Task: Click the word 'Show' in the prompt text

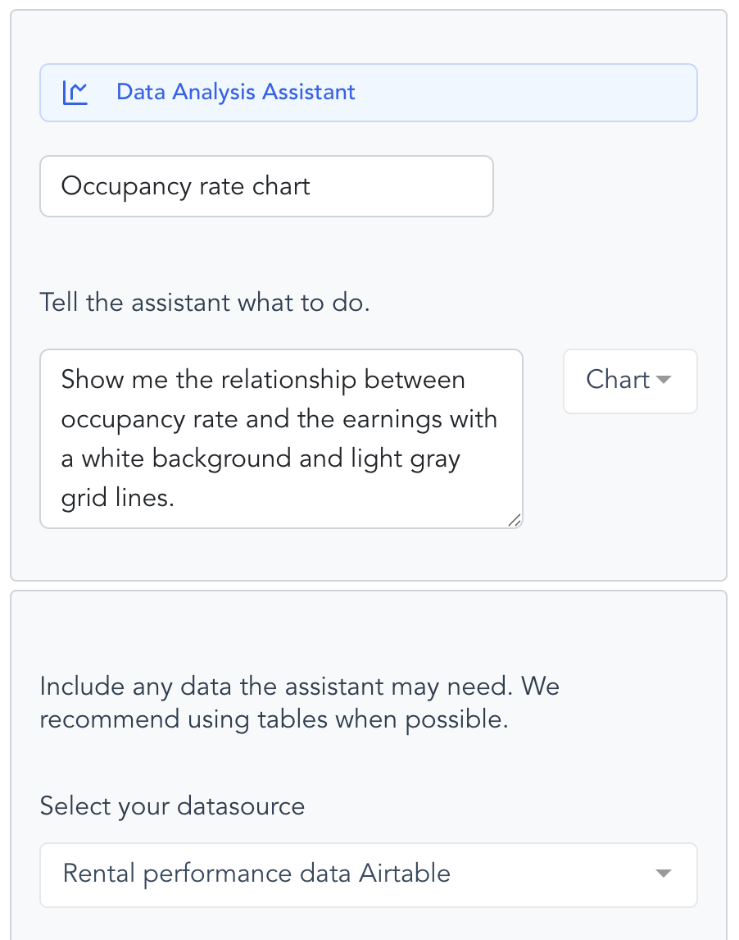Action: [93, 380]
